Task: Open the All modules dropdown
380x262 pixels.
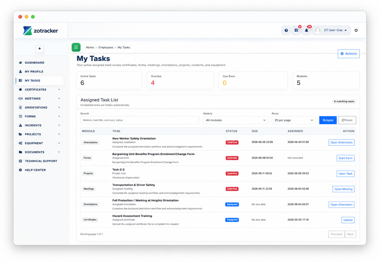Action: click(236, 120)
